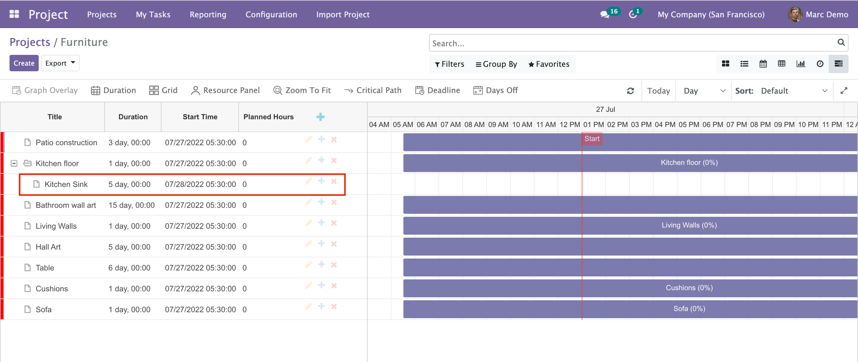Toggle the Resource Panel display
This screenshot has width=858, height=362.
(x=225, y=90)
